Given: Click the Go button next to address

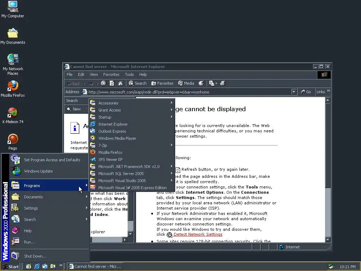Looking at the screenshot, I should coord(306,92).
